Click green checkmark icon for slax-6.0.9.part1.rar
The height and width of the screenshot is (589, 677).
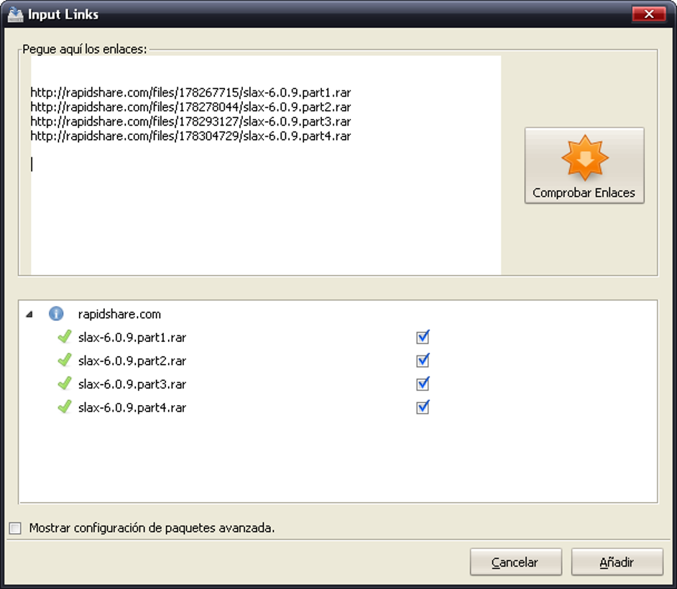[64, 337]
